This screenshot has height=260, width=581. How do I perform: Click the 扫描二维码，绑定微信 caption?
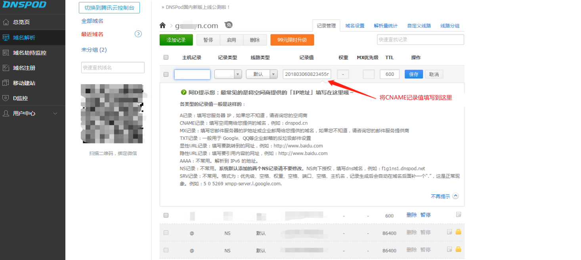(113, 153)
